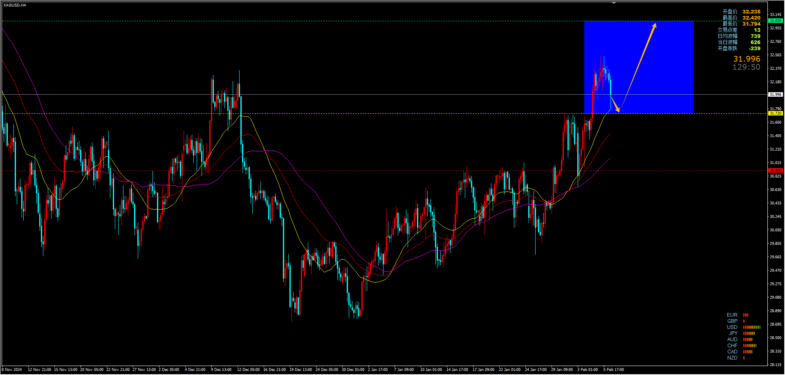
Task: Click the large orange 31.996 bid price
Action: [747, 59]
